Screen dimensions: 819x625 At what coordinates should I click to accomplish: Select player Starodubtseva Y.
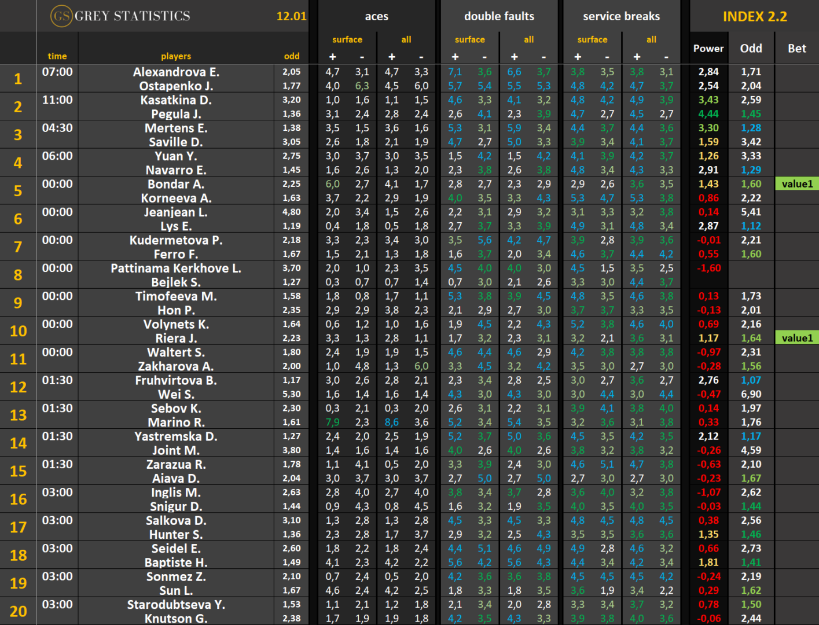tap(176, 605)
